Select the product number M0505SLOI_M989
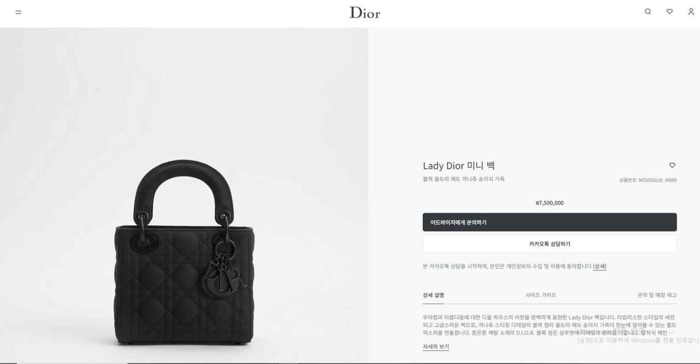The image size is (700, 364). pyautogui.click(x=647, y=180)
